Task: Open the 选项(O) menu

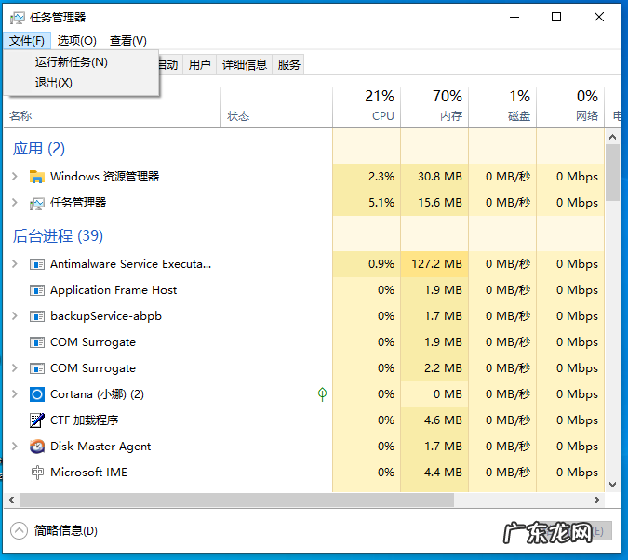Action: point(77,41)
